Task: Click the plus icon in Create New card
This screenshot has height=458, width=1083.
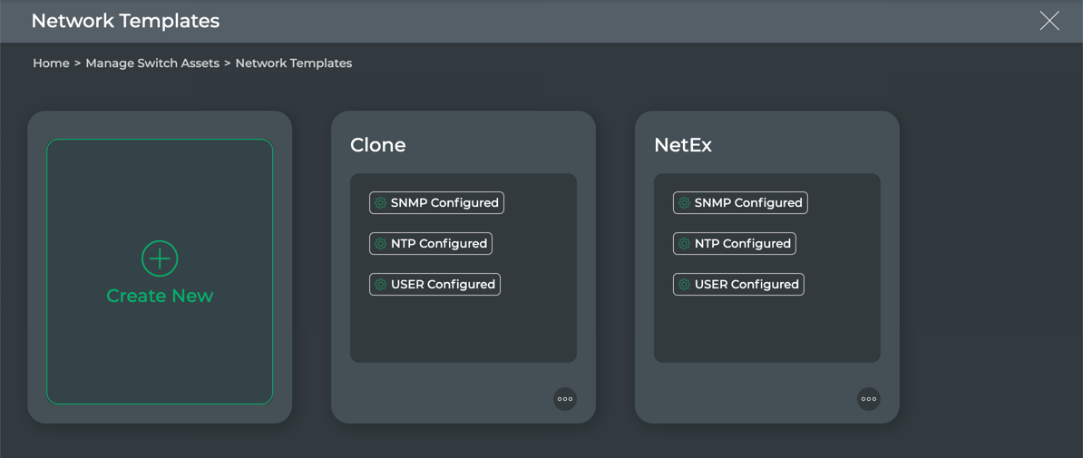Action: [160, 258]
